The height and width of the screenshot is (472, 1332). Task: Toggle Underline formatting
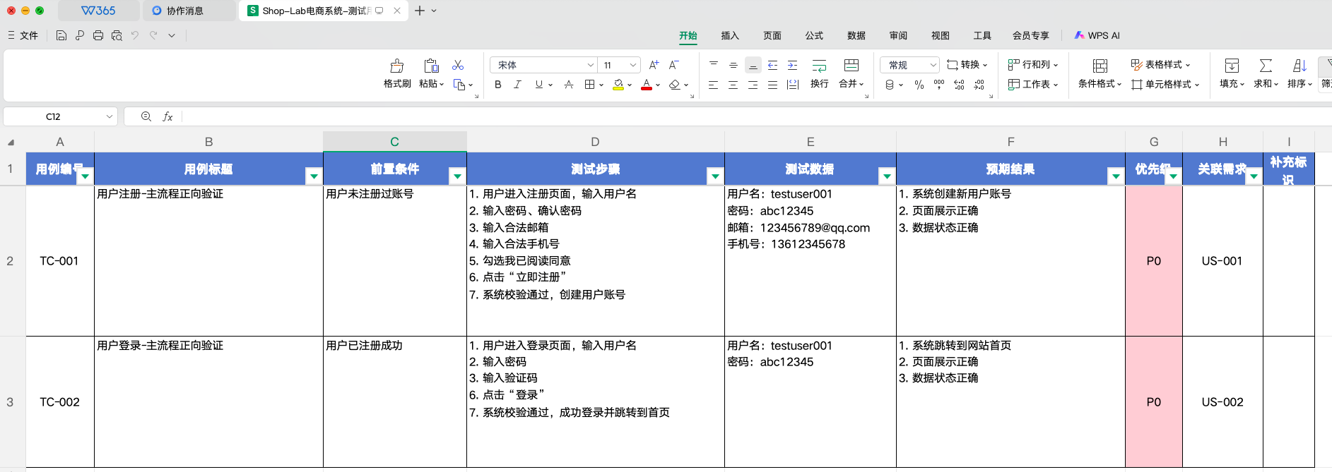click(539, 85)
